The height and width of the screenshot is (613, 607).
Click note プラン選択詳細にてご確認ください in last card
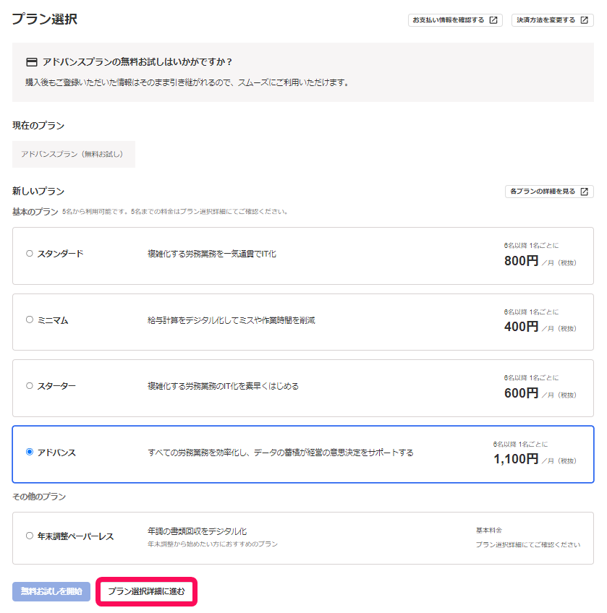pos(528,544)
